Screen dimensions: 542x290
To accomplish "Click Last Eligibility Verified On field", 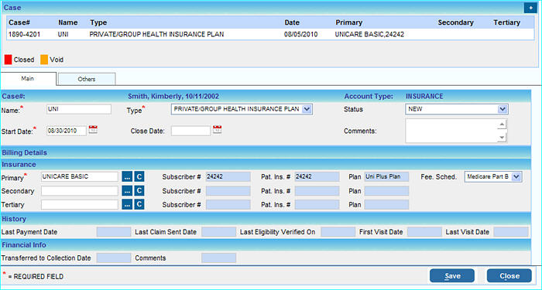I will pos(338,232).
